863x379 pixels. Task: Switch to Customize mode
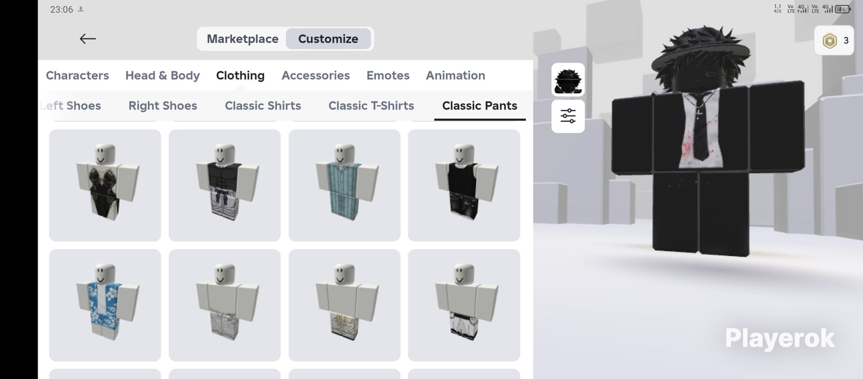[x=328, y=39]
